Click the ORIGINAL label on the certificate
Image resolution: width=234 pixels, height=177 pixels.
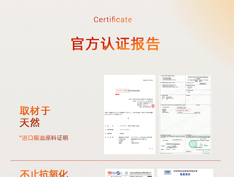point(203,84)
